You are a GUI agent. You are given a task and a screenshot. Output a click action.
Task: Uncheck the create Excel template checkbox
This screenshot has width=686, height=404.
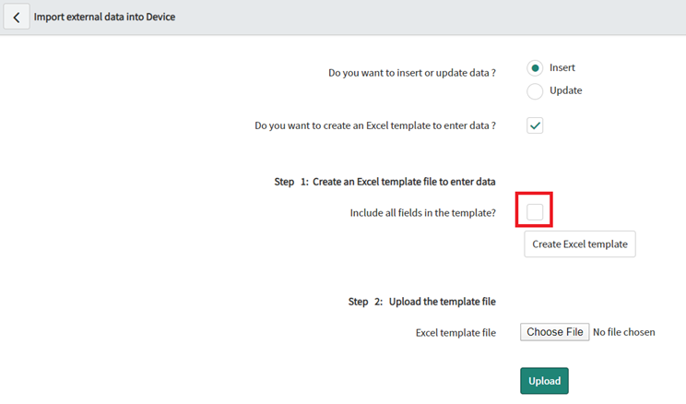(x=535, y=125)
